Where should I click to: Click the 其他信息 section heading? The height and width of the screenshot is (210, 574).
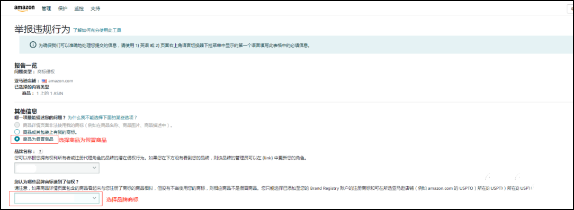(25, 111)
